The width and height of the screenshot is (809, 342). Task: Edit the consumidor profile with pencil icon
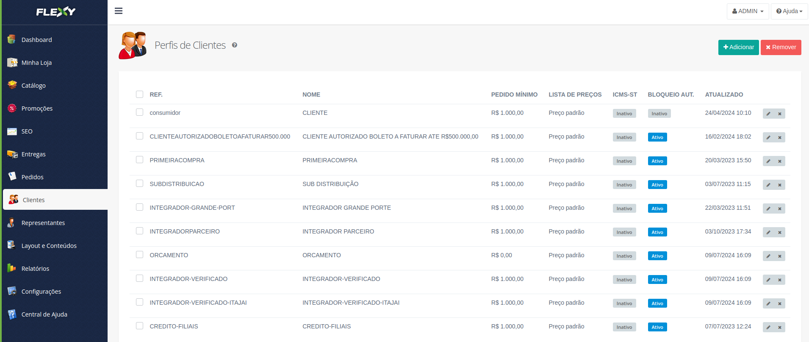[x=768, y=114]
